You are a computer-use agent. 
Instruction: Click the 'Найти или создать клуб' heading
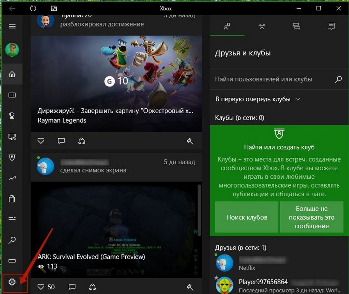pyautogui.click(x=279, y=147)
